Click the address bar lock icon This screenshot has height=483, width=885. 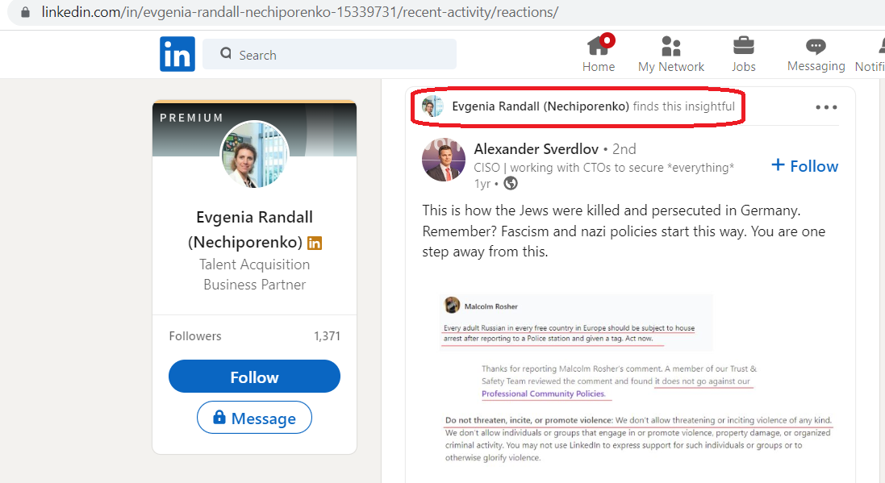click(25, 12)
